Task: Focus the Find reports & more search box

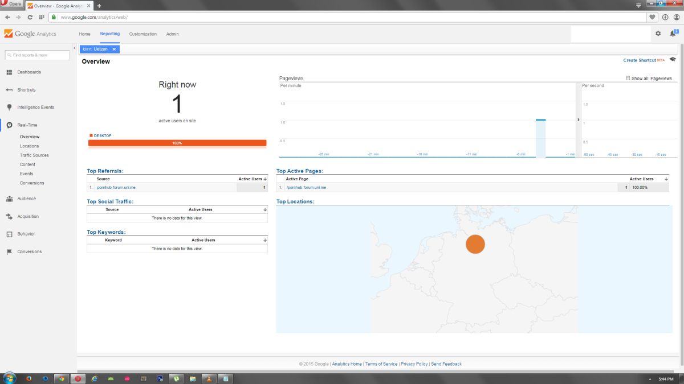Action: 37,55
